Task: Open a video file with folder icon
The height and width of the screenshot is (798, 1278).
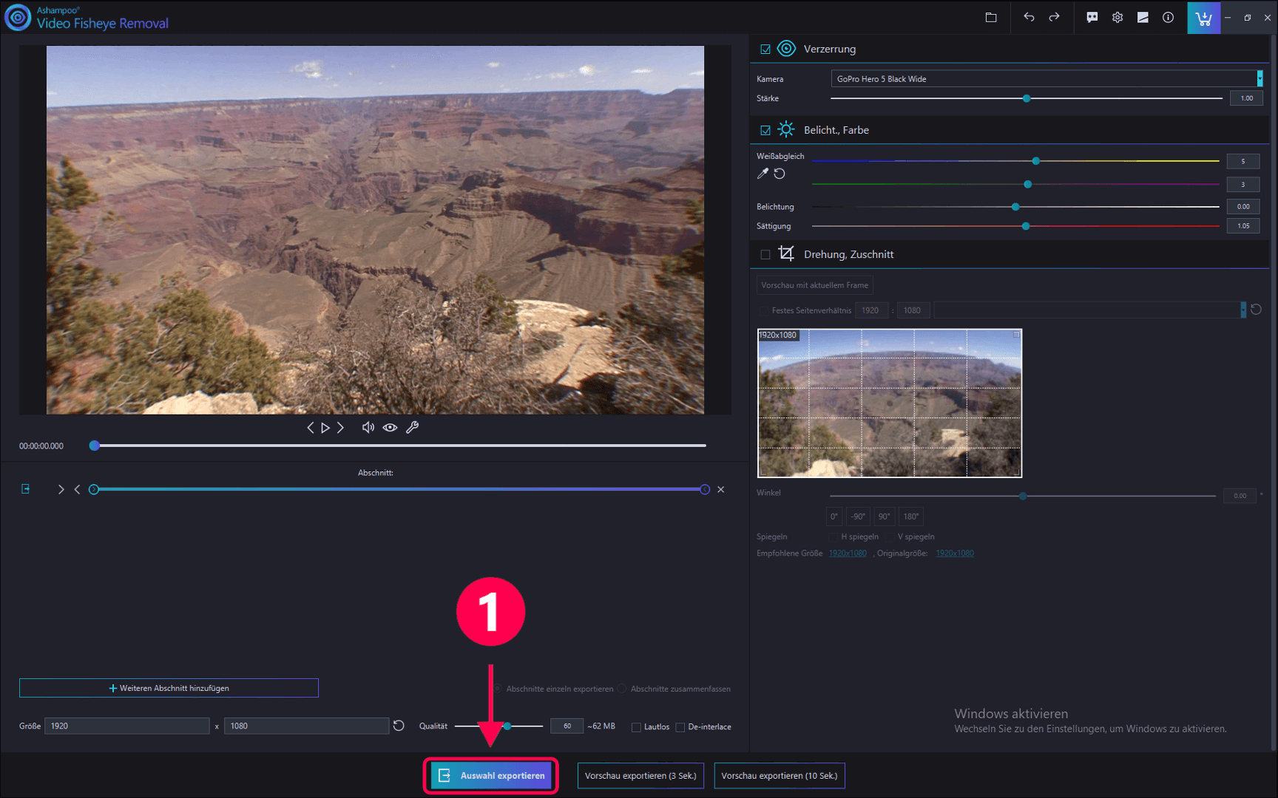Action: coord(991,18)
